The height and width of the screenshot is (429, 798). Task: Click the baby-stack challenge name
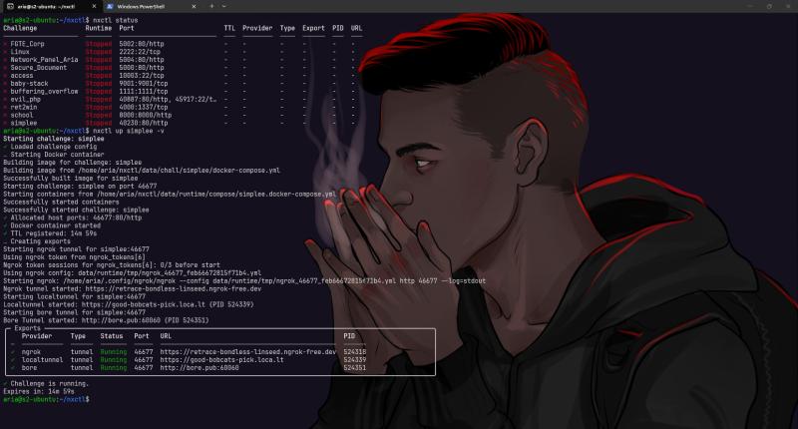(x=30, y=83)
